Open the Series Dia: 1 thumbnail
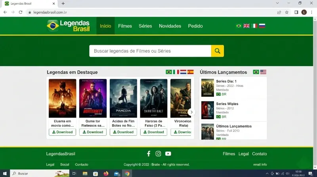This screenshot has height=177, width=317. pos(207,88)
